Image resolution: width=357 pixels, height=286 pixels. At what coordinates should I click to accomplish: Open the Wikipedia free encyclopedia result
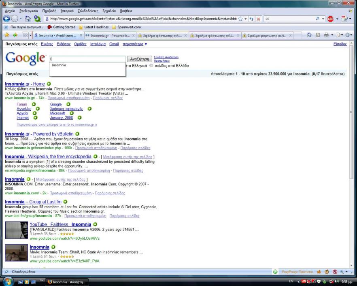[x=48, y=157]
